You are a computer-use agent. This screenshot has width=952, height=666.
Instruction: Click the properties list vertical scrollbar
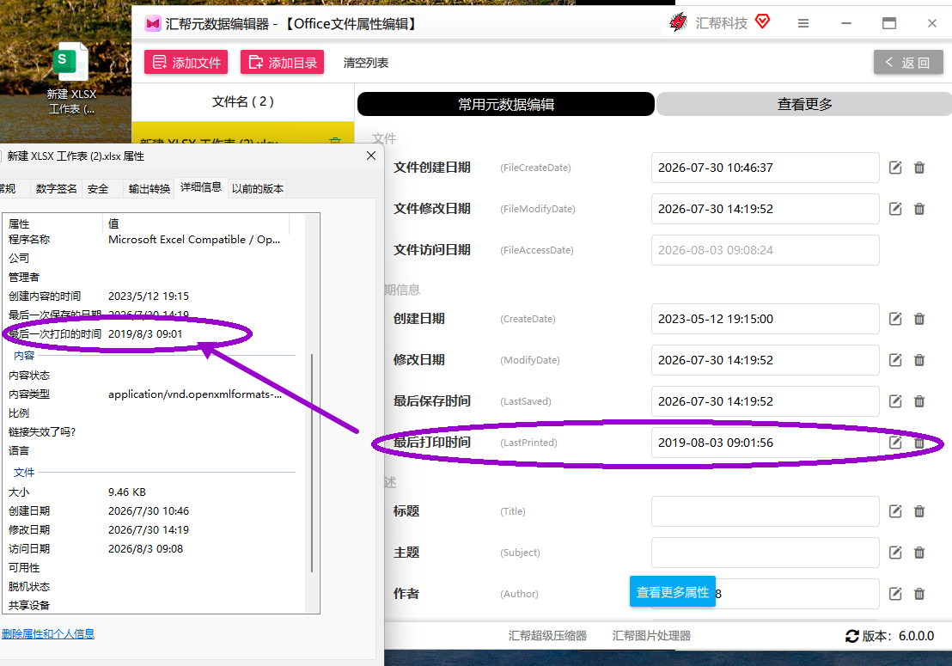[312, 462]
